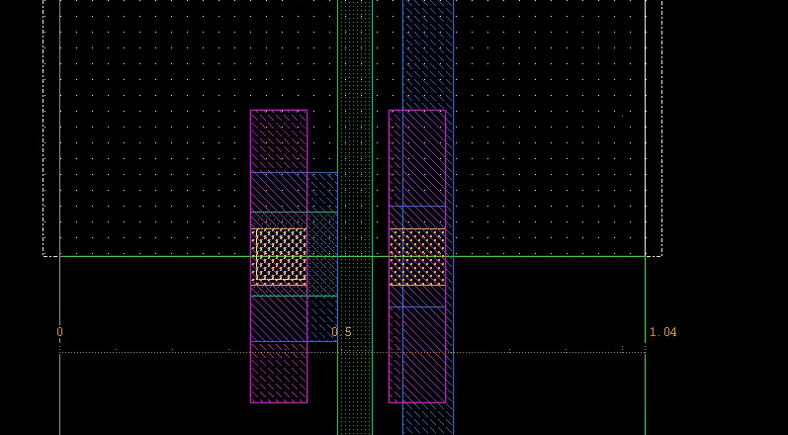Image resolution: width=788 pixels, height=435 pixels.
Task: Select the right yellow cross-hatched contact square
Action: pyautogui.click(x=416, y=257)
